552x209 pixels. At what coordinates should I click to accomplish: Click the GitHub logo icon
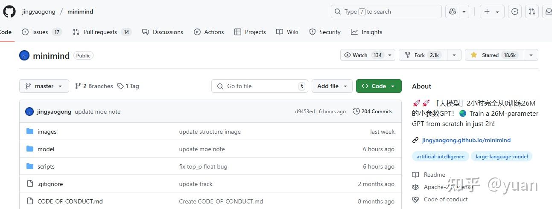9,11
